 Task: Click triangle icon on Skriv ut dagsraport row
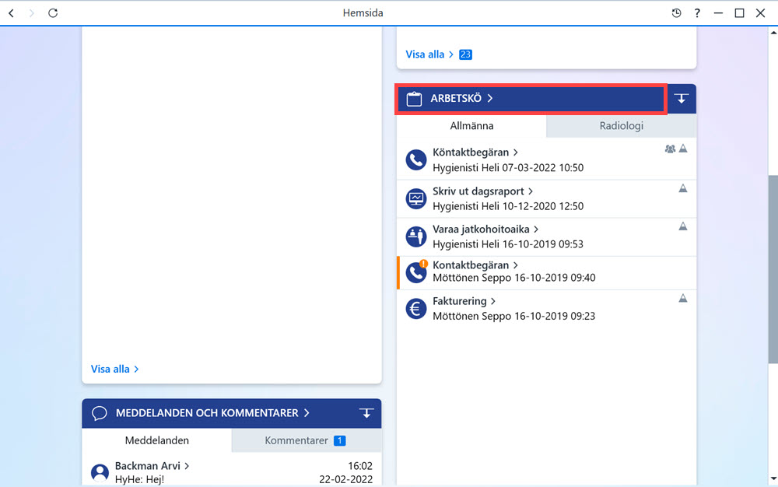(x=683, y=188)
